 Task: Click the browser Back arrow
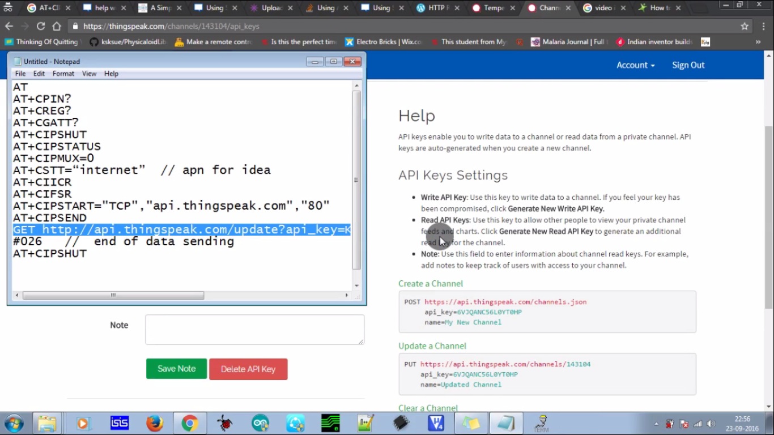9,26
